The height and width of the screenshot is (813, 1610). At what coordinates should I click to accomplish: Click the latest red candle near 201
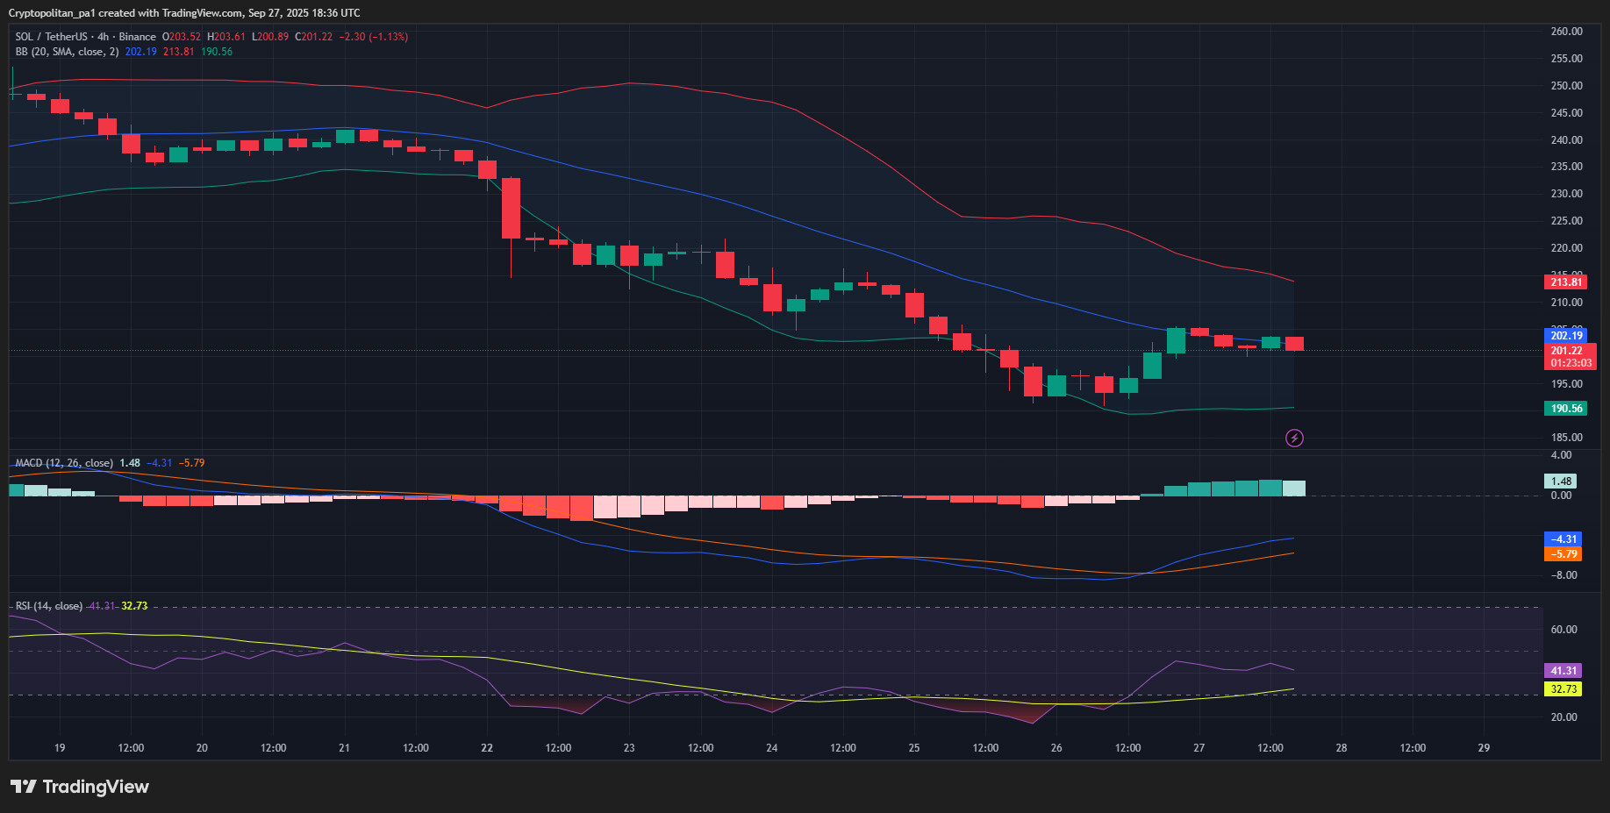tap(1294, 343)
